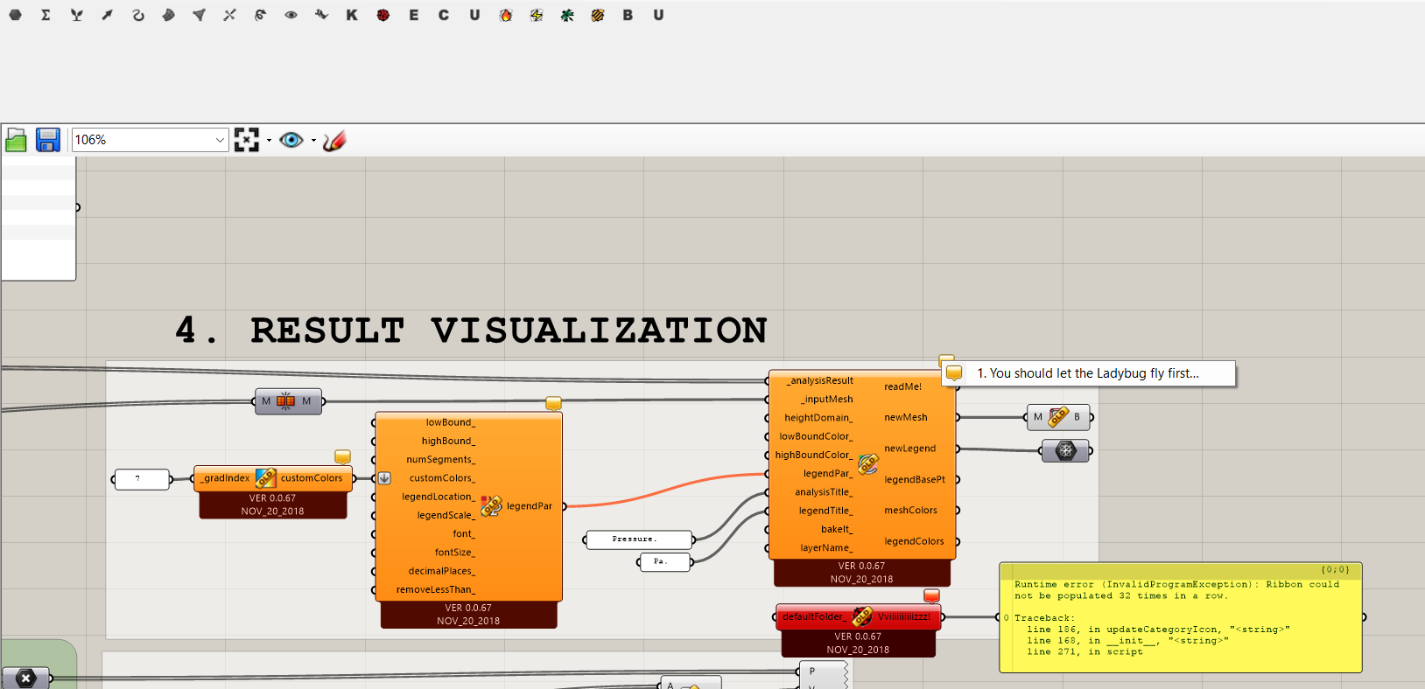Viewport: 1425px width, 689px height.
Task: Select the red sketch pen tool
Action: click(x=334, y=140)
